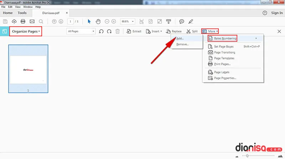This screenshot has width=285, height=159.
Task: Zoom out with the minus icon
Action: coord(107,21)
